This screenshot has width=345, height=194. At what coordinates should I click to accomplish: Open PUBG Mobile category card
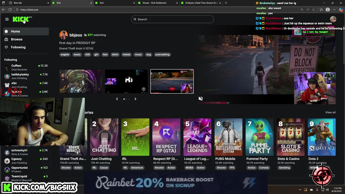[x=229, y=137]
